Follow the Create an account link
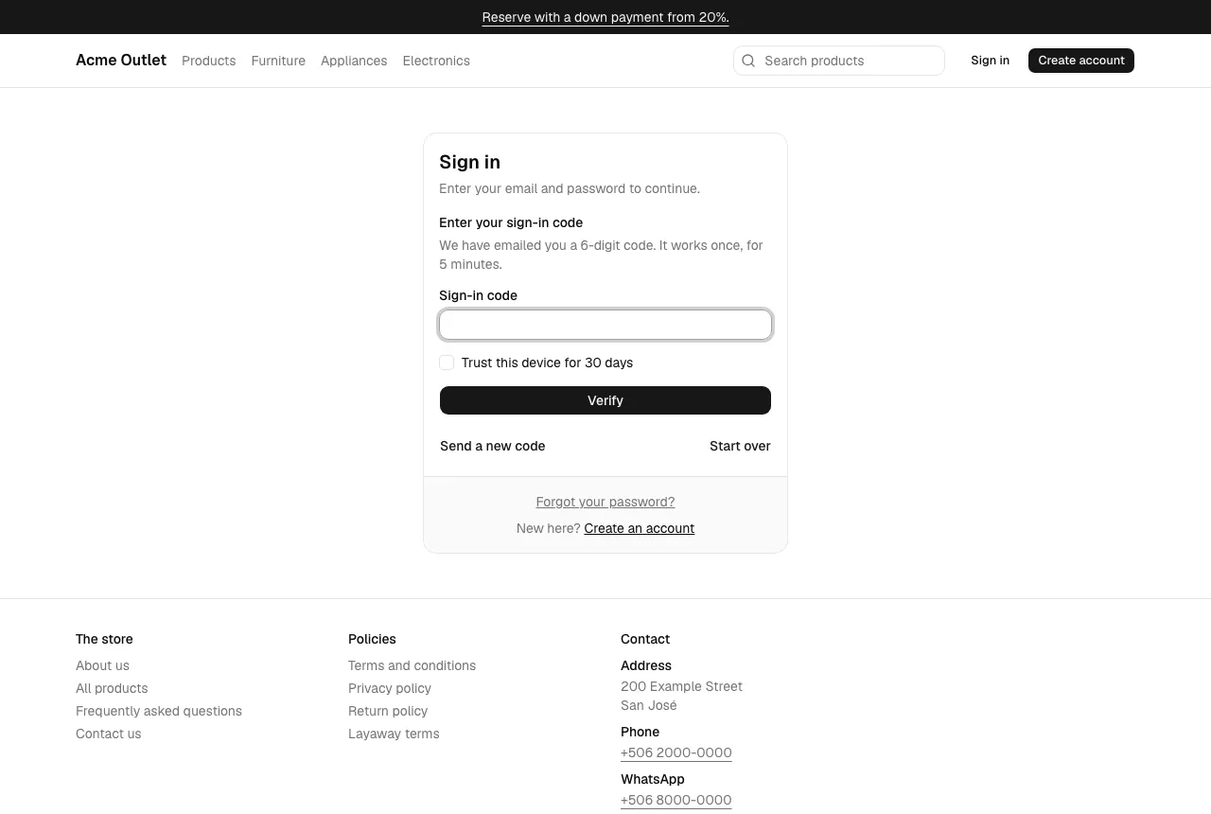The height and width of the screenshot is (814, 1211). pos(640,528)
